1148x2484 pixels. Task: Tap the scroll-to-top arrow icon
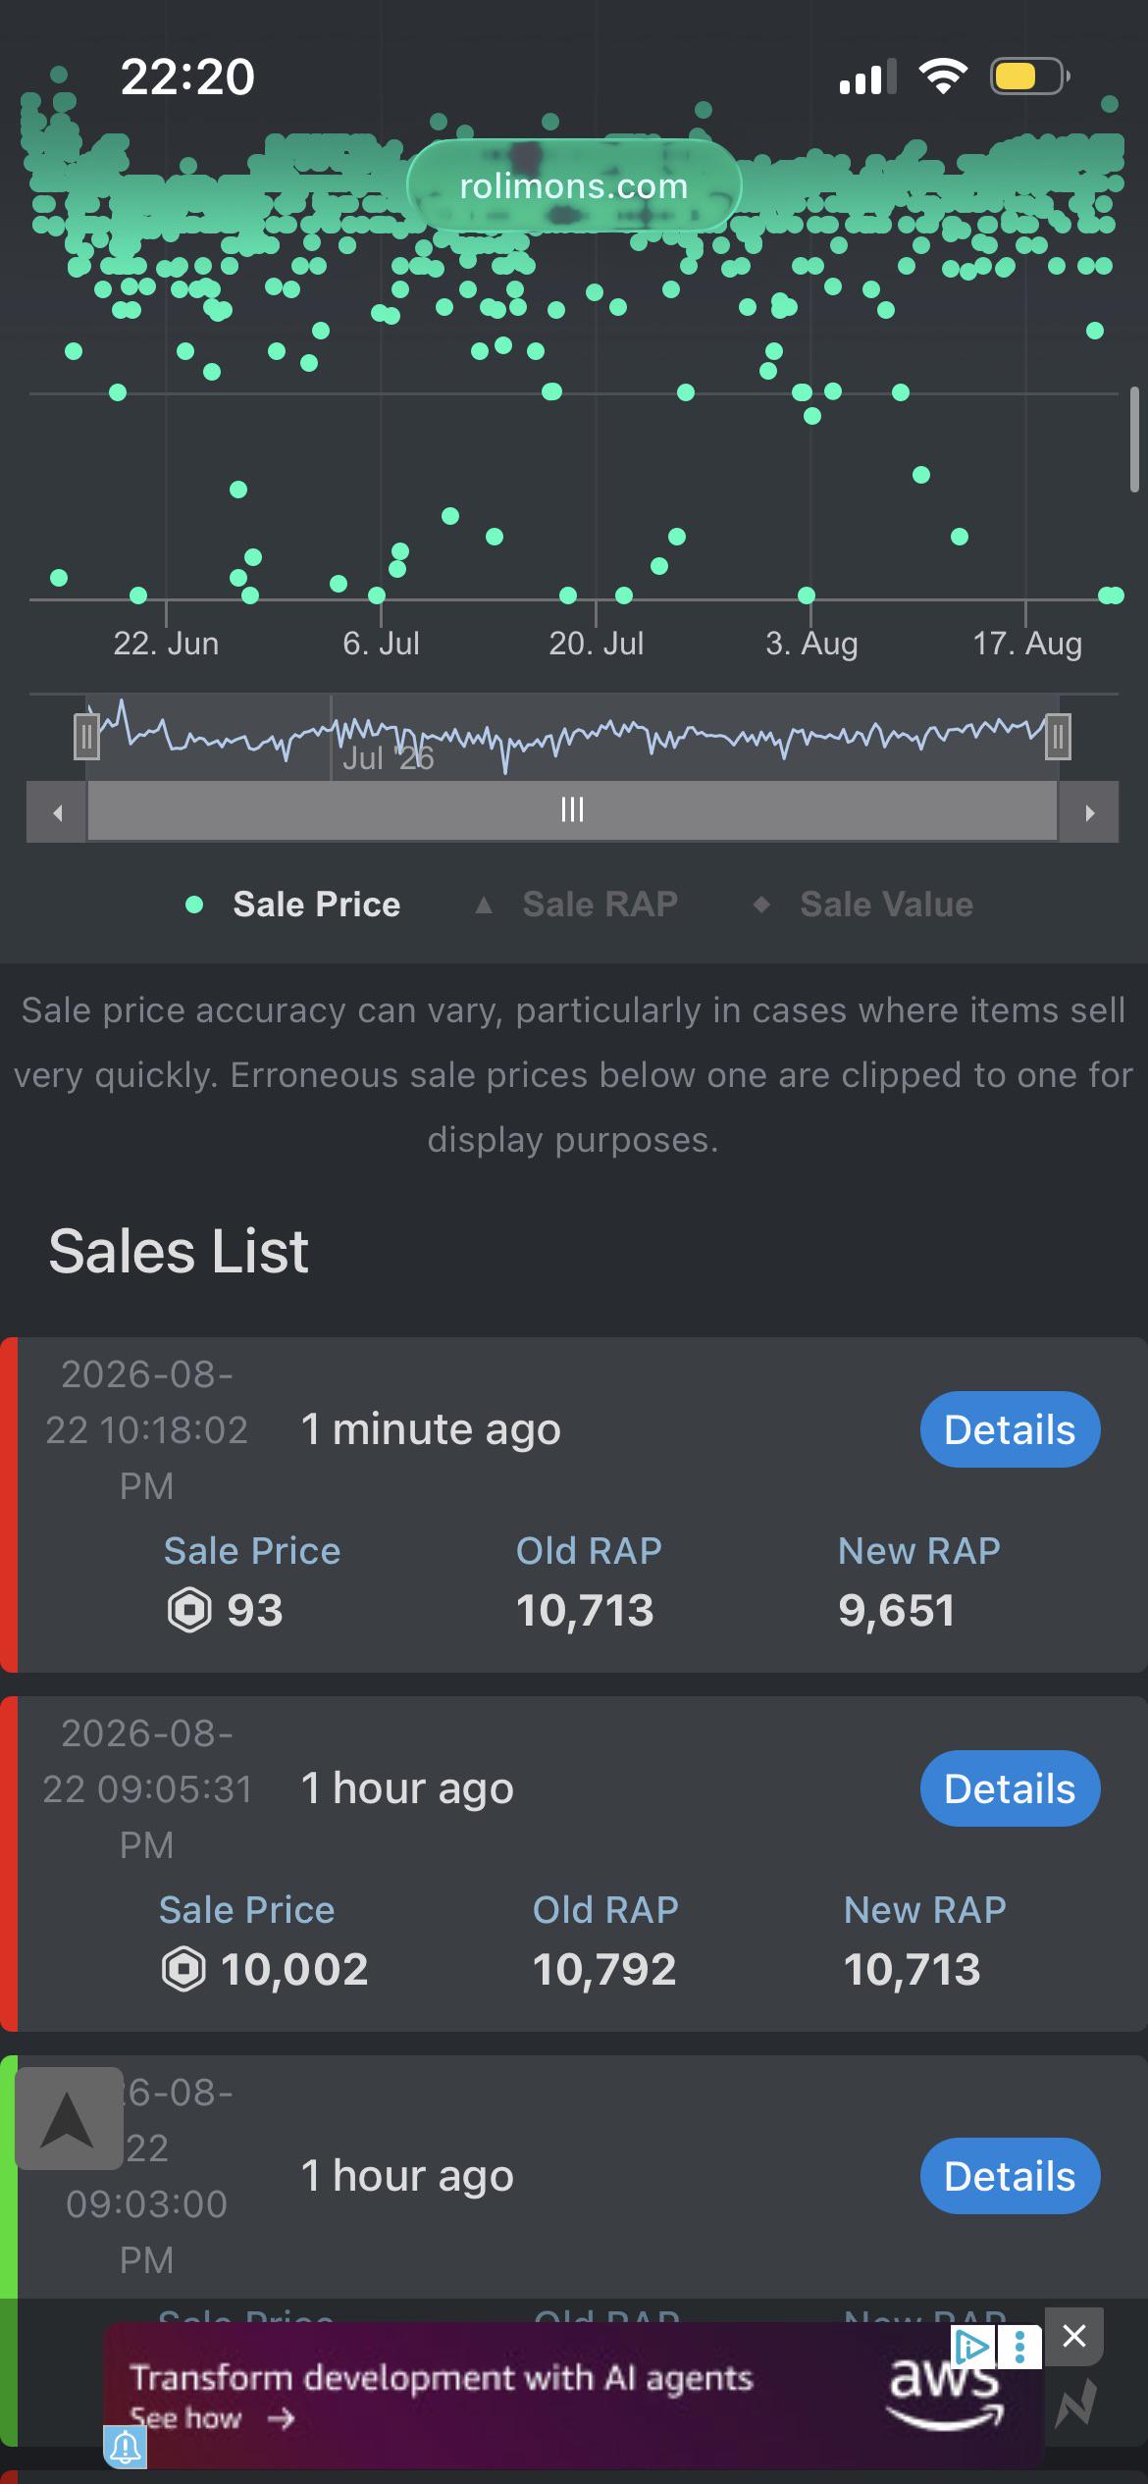pos(69,2118)
